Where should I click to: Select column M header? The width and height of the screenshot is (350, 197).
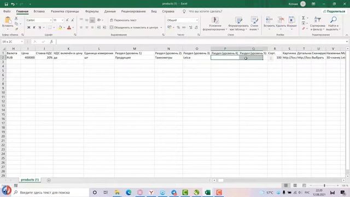(x=135, y=49)
